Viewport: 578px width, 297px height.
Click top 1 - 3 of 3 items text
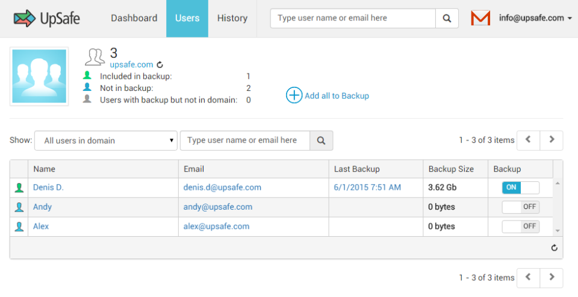(486, 140)
